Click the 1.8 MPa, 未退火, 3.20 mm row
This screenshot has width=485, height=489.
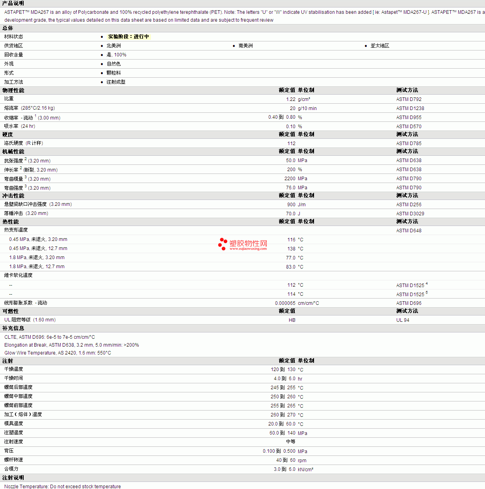[x=37, y=258]
